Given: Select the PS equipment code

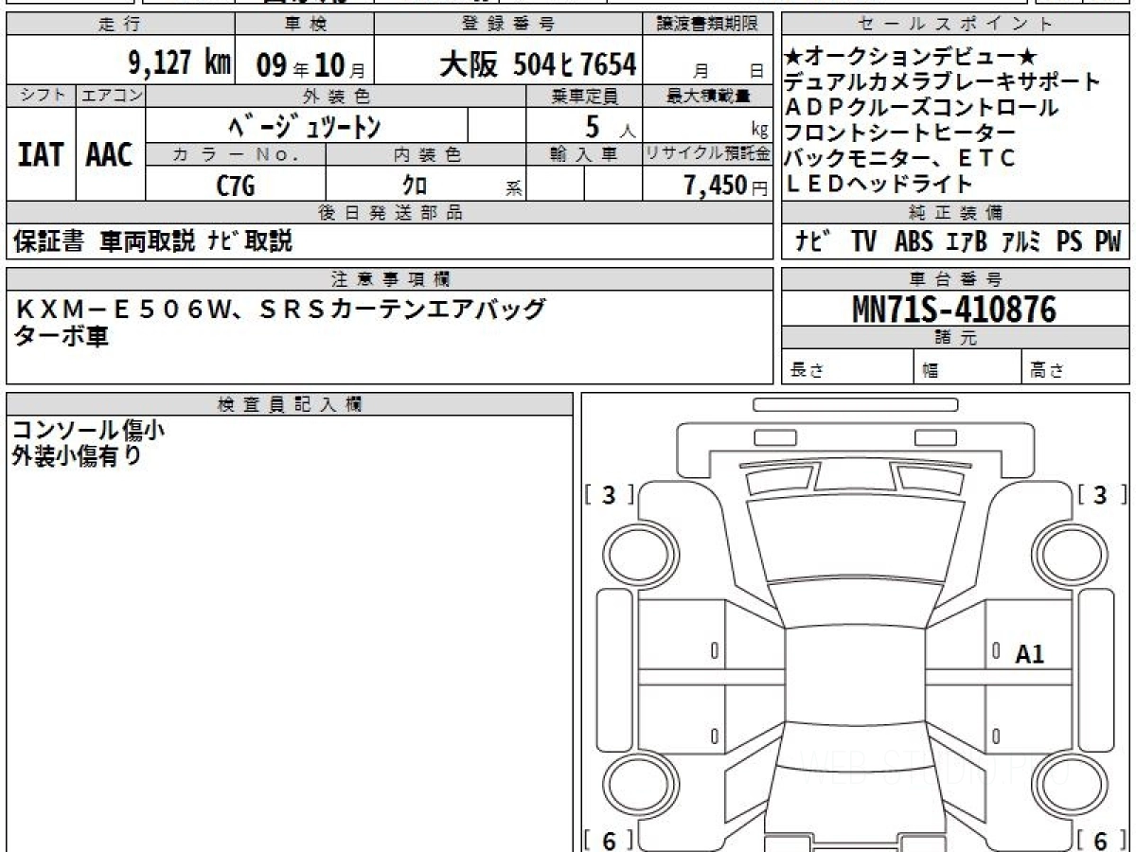Looking at the screenshot, I should (1070, 241).
